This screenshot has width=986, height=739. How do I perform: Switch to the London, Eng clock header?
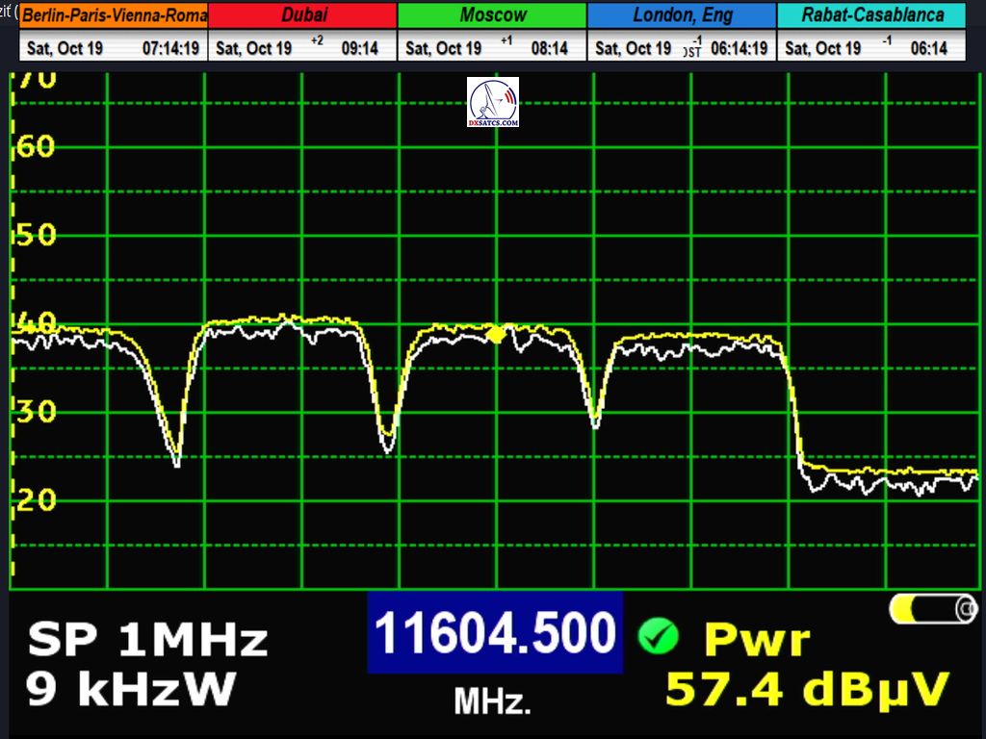coord(682,15)
